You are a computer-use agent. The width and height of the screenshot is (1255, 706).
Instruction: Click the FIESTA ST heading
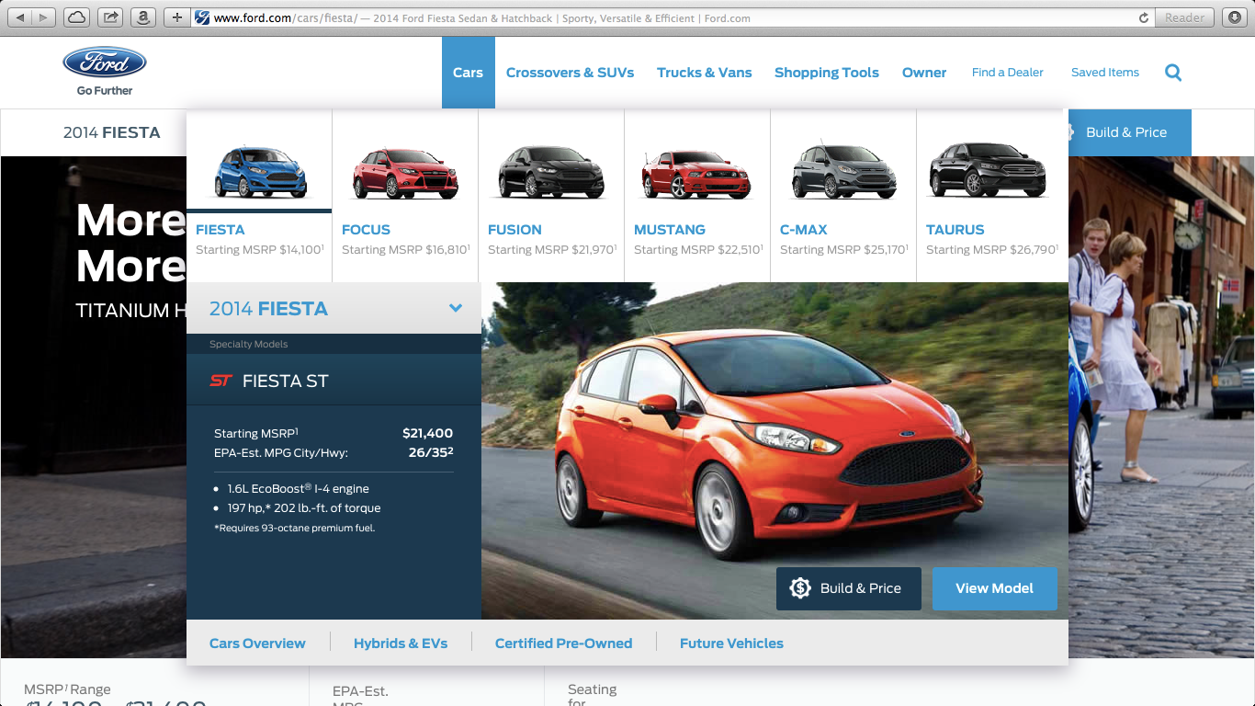pos(285,381)
